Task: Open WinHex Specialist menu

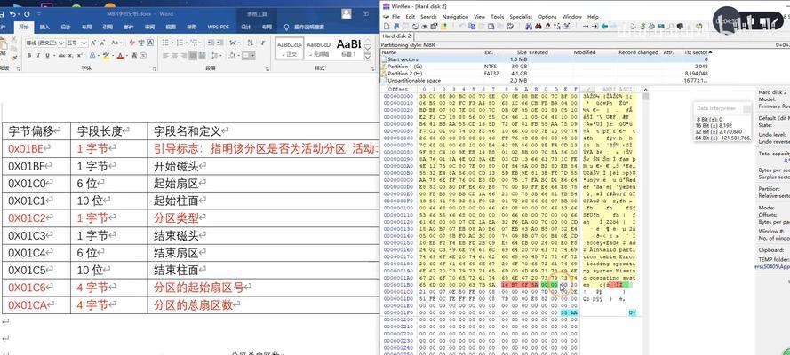Action: click(521, 17)
